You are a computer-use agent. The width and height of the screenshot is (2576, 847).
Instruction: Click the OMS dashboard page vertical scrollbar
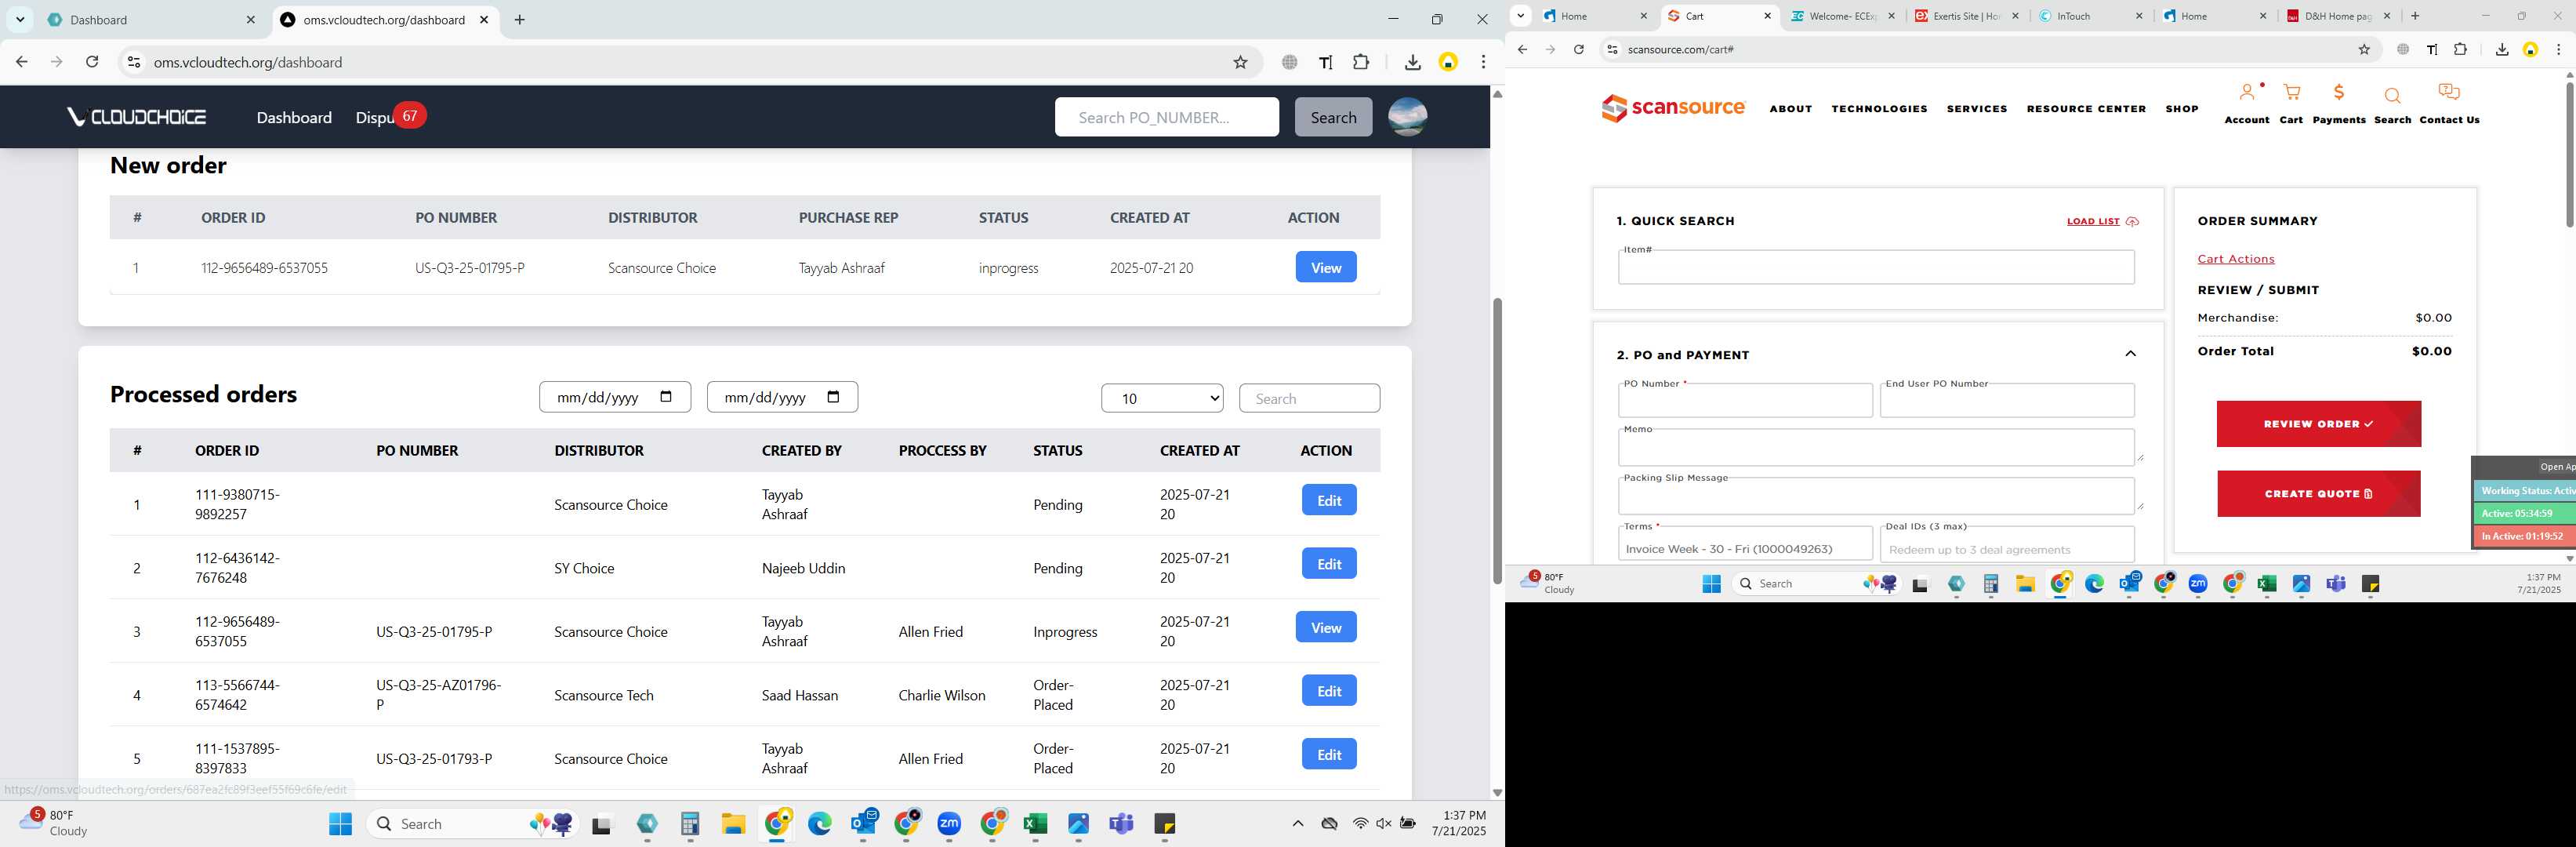pyautogui.click(x=1497, y=441)
